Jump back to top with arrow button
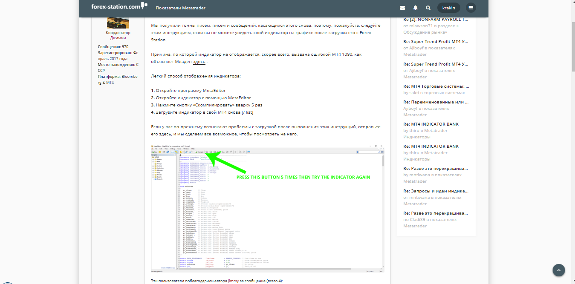 tap(559, 270)
